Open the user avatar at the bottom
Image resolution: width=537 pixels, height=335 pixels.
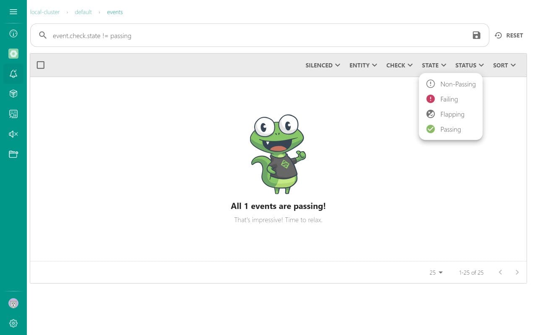coord(13,303)
